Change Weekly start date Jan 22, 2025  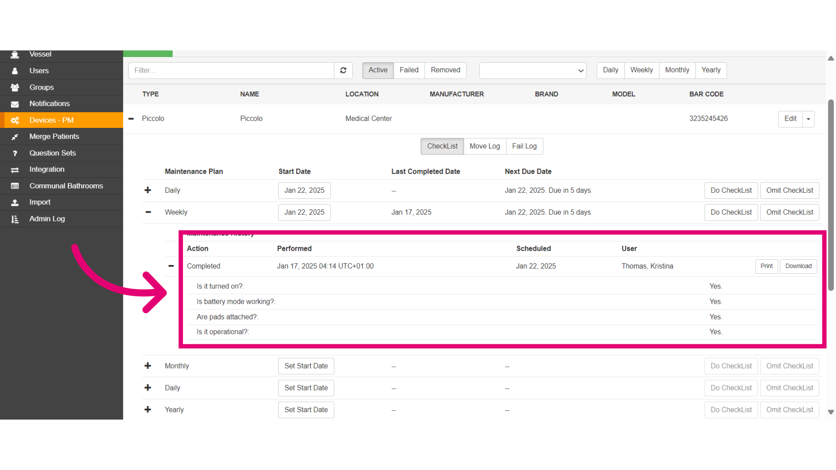click(x=304, y=212)
